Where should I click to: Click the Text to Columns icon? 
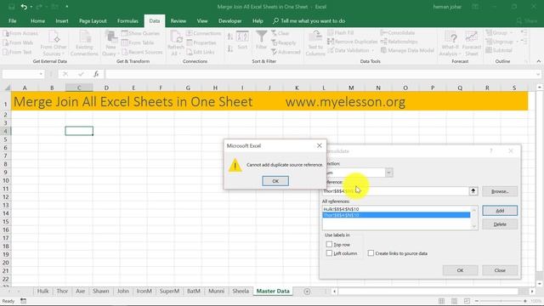(x=315, y=37)
